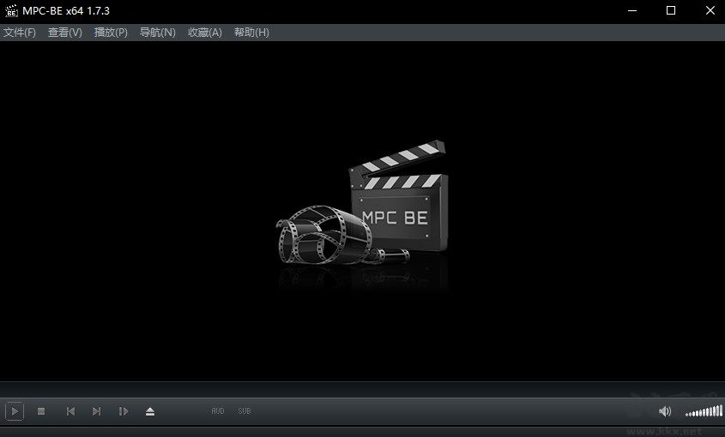Show the 收藏(A) favorites menu
The height and width of the screenshot is (437, 725).
point(205,33)
